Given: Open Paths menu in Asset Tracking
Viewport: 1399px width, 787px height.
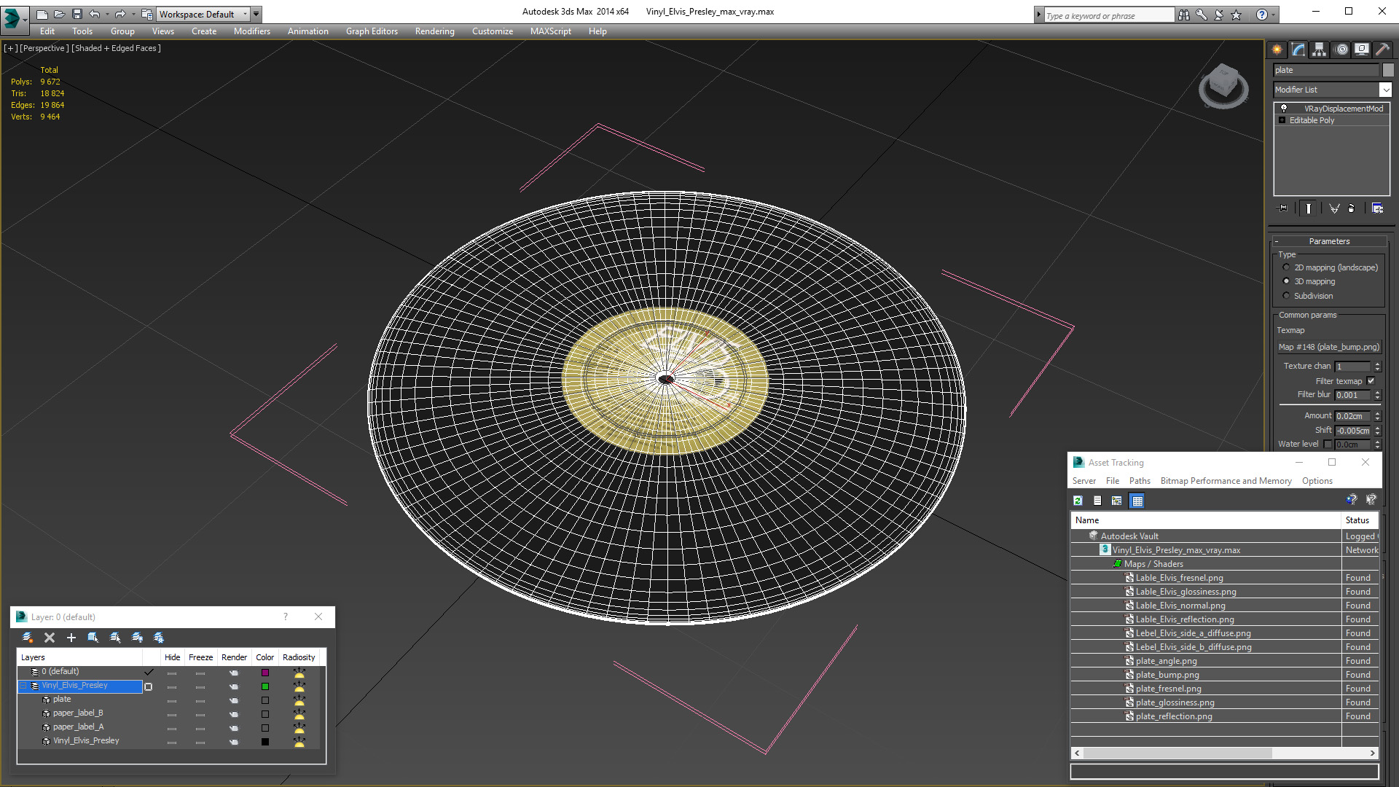Looking at the screenshot, I should pos(1140,481).
